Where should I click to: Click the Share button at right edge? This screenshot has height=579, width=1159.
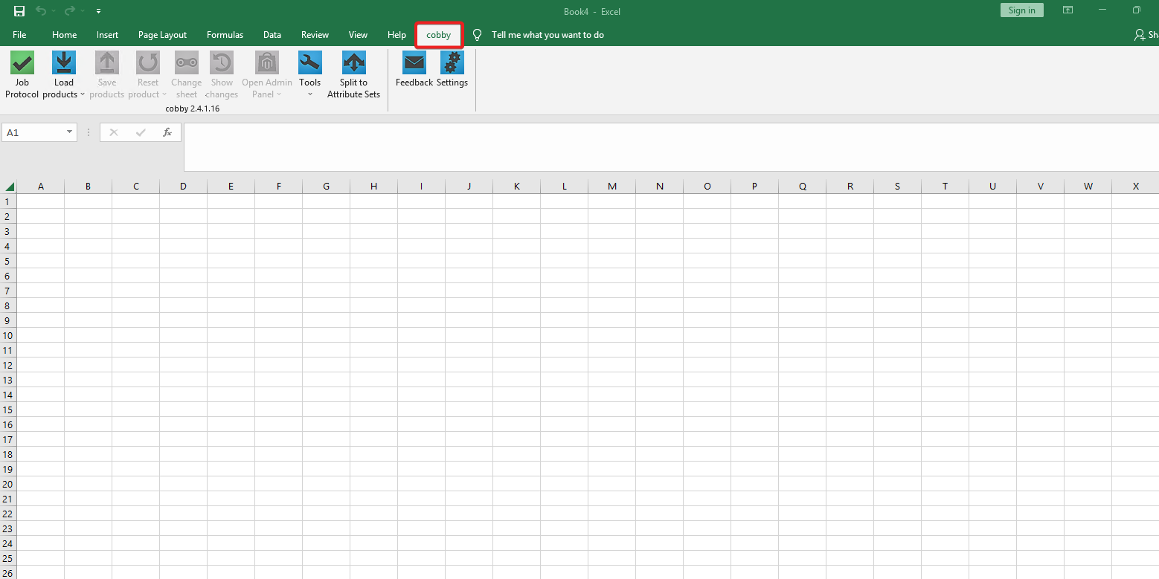tap(1146, 35)
